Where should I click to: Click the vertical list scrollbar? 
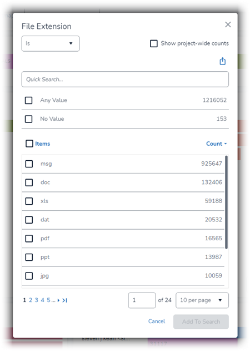pos(226,202)
